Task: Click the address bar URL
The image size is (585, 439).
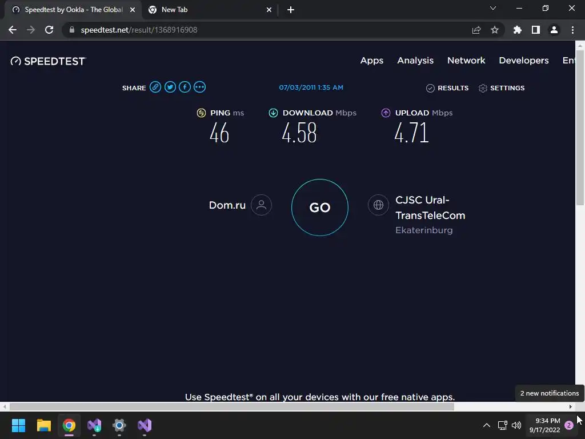Action: tap(139, 30)
